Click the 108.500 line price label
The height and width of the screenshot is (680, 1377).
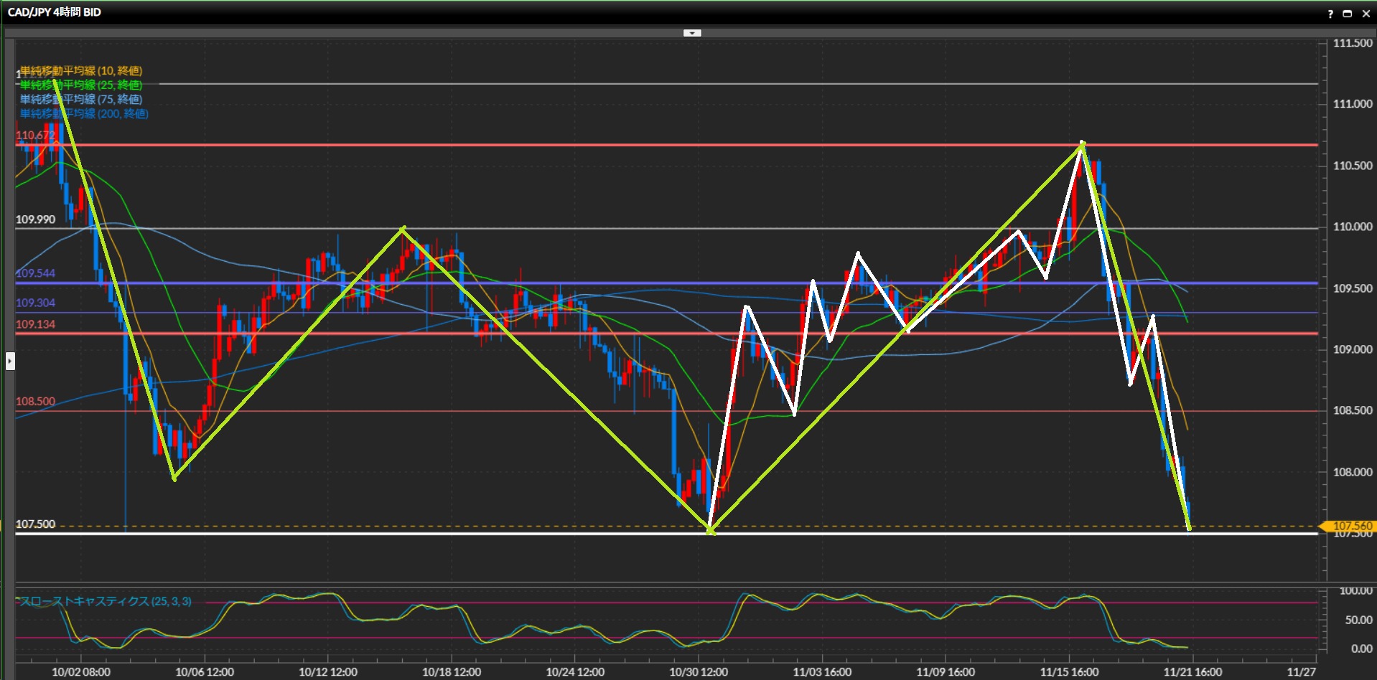pos(35,402)
